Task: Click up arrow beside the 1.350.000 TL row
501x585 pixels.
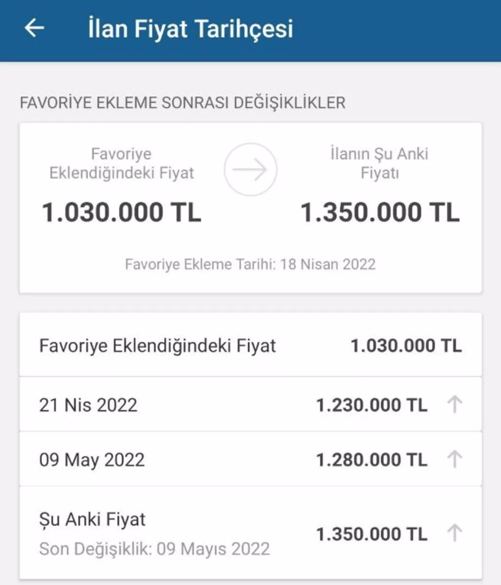Action: [x=455, y=533]
